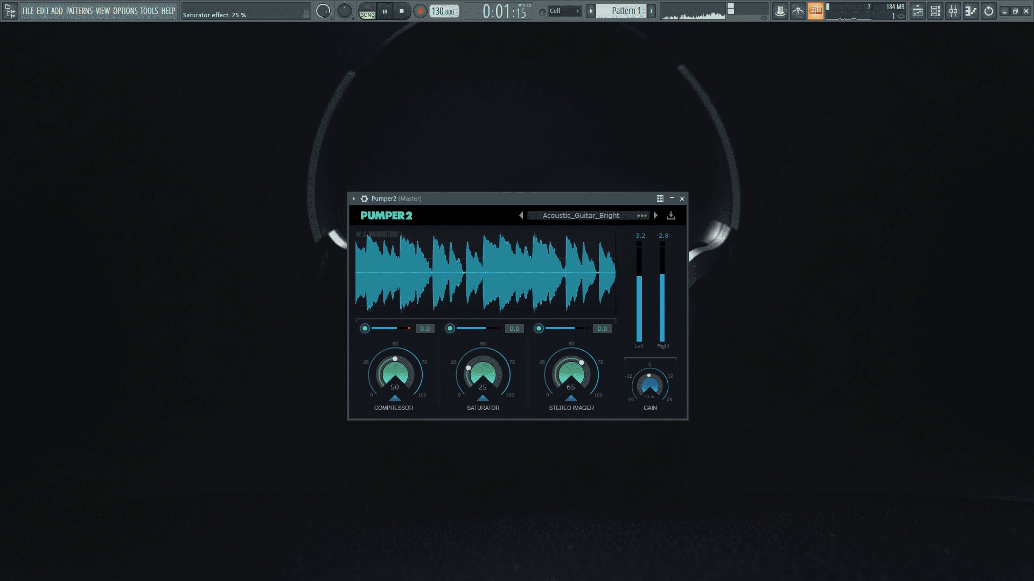Click the COMPRESSOR knob set to 50

click(x=395, y=374)
